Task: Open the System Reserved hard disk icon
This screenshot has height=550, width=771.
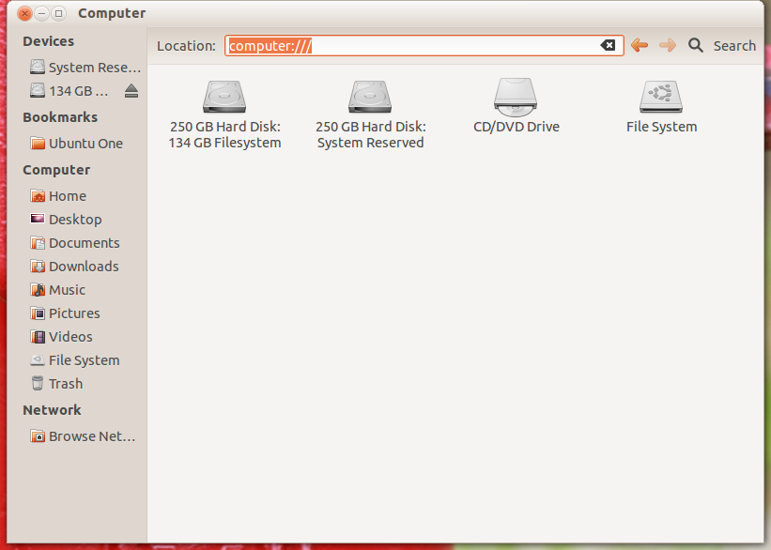Action: tap(370, 98)
